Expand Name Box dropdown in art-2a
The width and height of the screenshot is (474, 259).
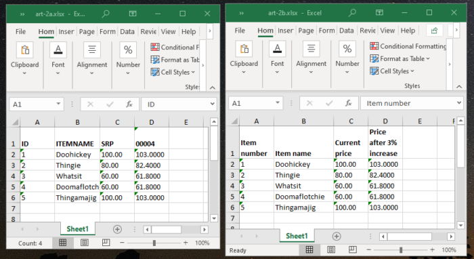pyautogui.click(x=58, y=104)
